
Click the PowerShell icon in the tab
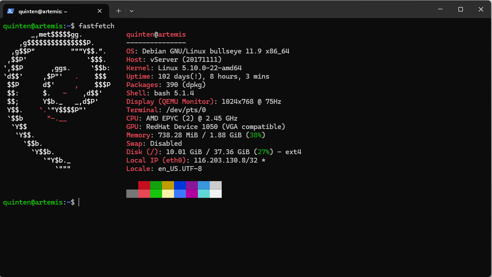(x=11, y=11)
